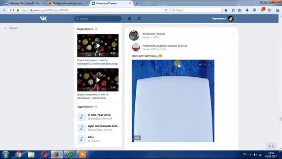
Task: Click the bookmark star icon
Action: click(233, 10)
